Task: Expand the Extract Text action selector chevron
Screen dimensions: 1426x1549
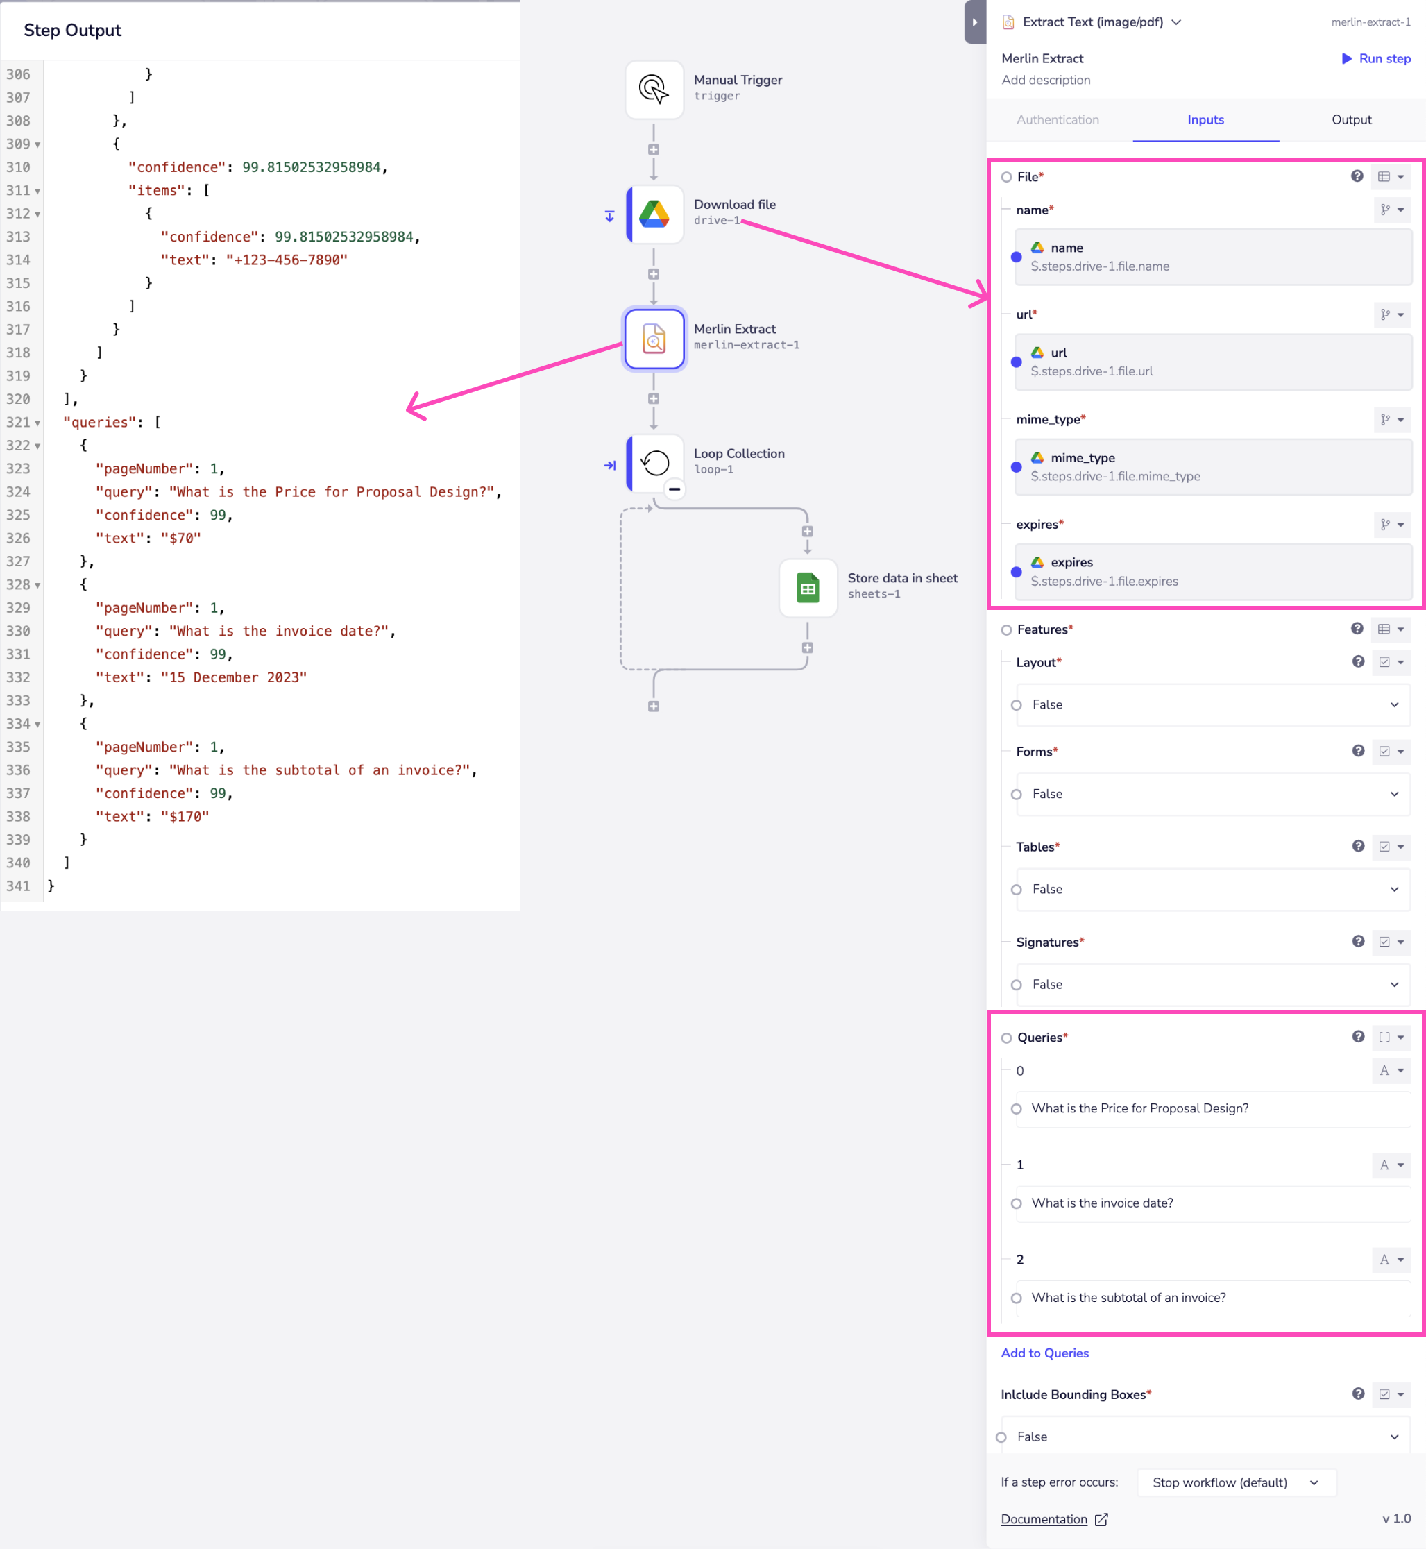Action: click(1176, 22)
